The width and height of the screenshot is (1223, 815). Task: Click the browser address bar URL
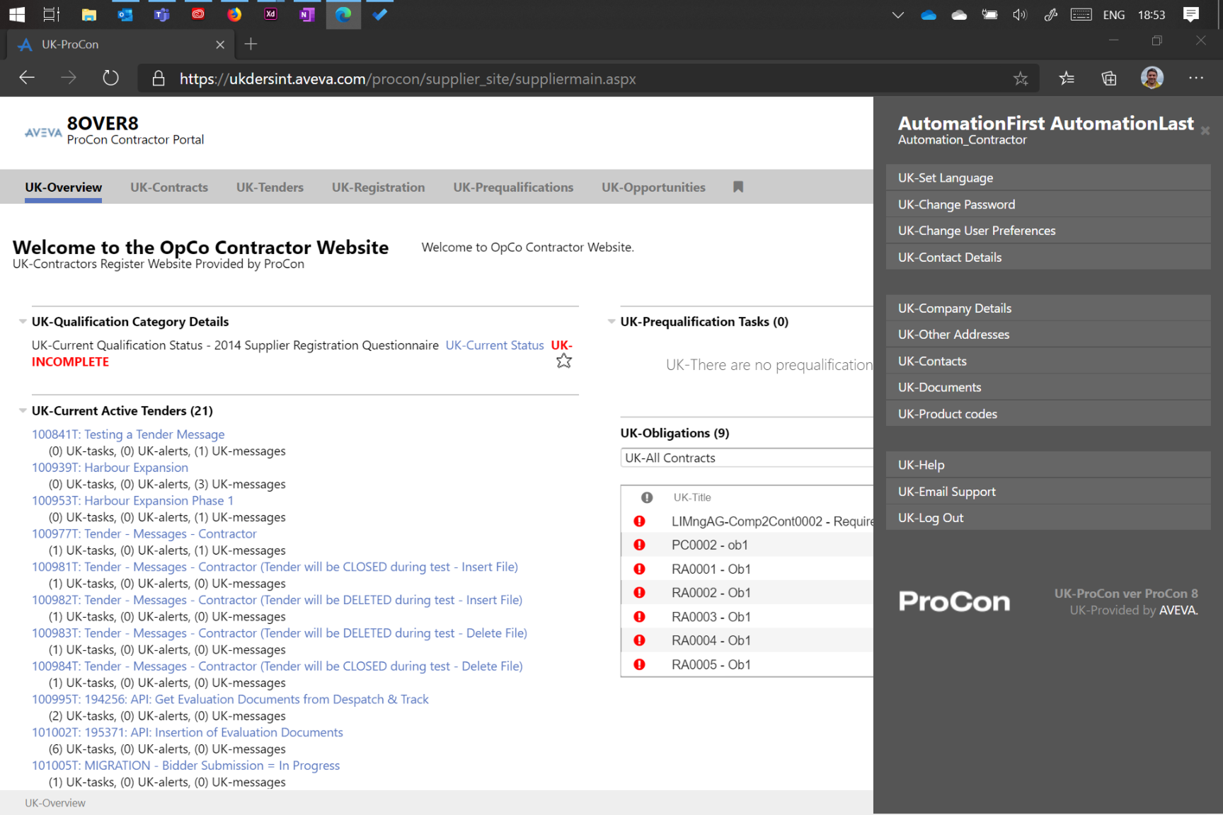click(408, 79)
